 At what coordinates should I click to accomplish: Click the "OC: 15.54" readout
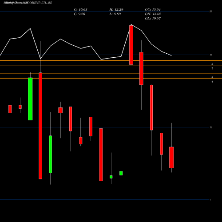[x=153, y=9]
